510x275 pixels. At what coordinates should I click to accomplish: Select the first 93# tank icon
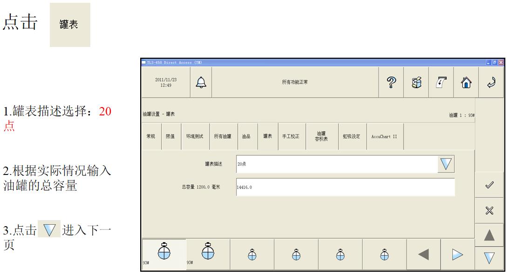click(163, 255)
